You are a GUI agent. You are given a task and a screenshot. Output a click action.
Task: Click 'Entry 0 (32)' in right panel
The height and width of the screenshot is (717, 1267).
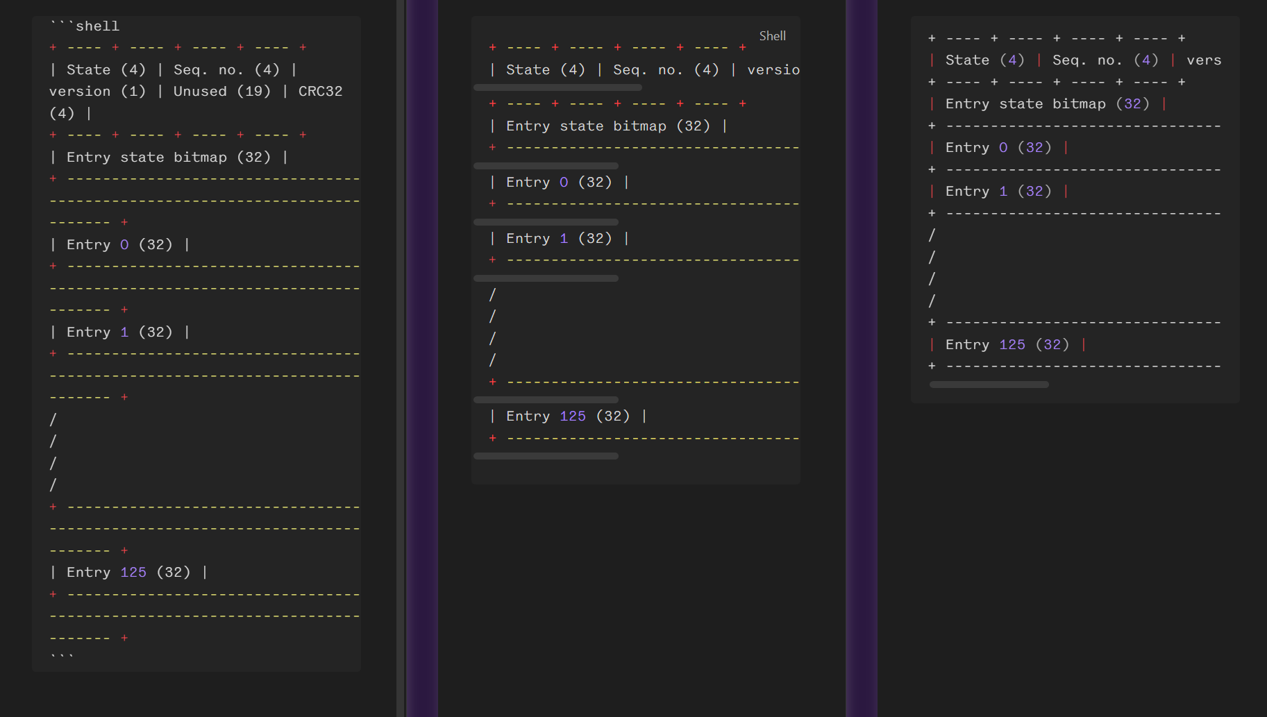point(998,147)
